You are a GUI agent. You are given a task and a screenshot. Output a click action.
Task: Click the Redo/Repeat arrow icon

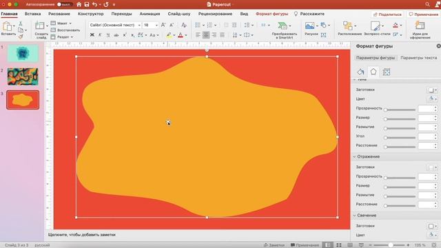[x=106, y=5]
